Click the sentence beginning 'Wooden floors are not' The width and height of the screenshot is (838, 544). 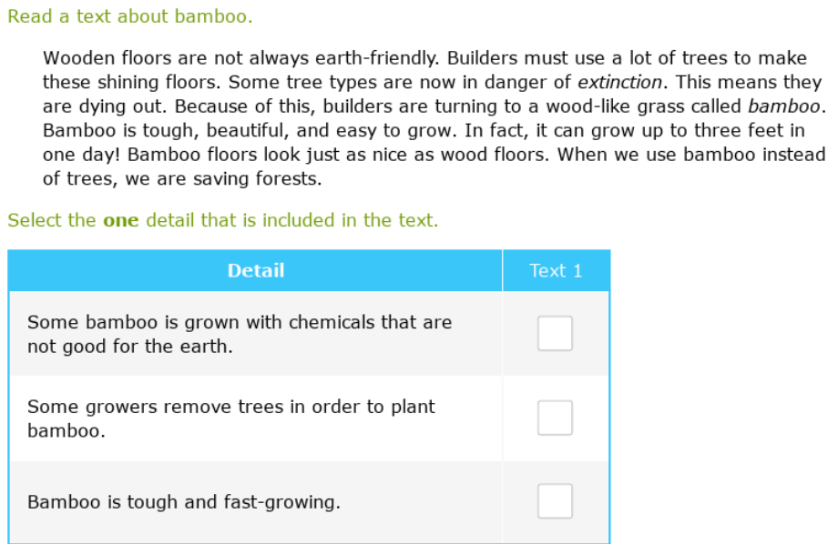click(x=240, y=58)
